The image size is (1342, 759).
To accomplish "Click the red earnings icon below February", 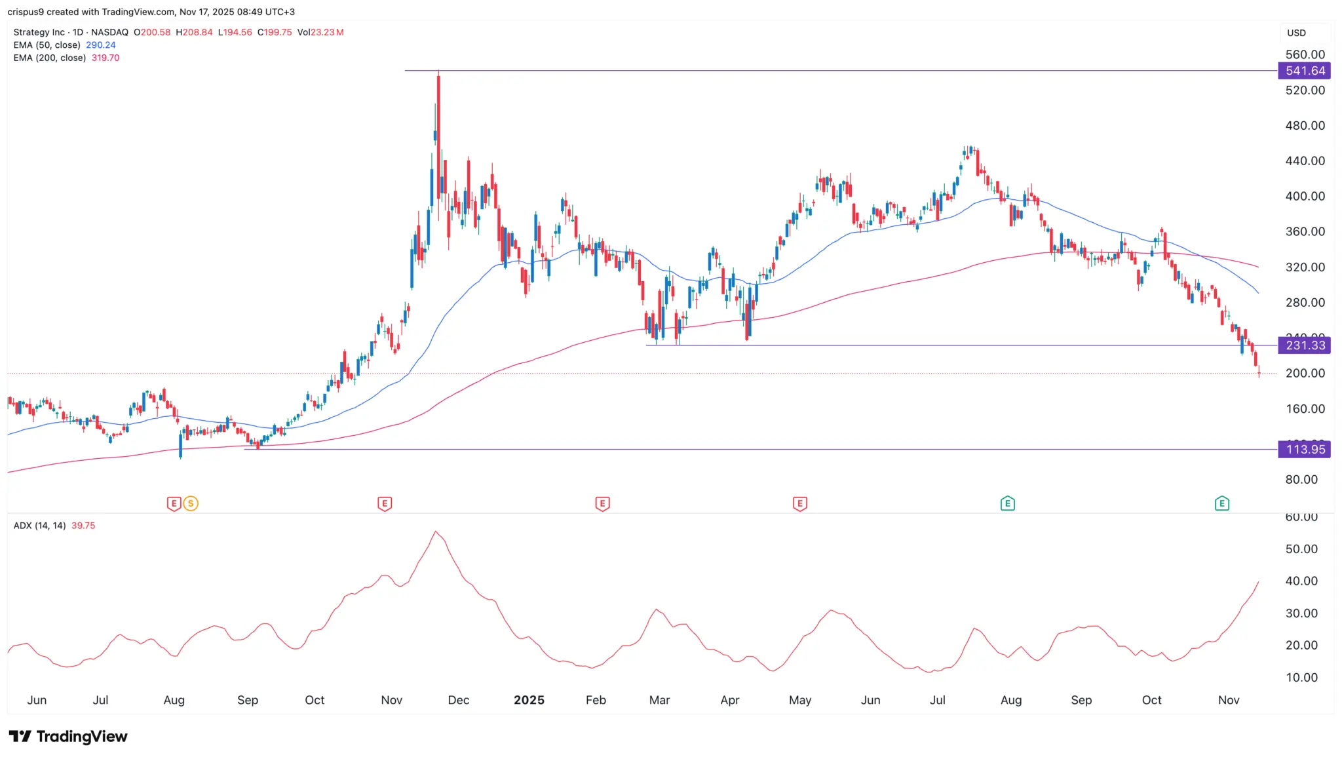I will coord(602,503).
